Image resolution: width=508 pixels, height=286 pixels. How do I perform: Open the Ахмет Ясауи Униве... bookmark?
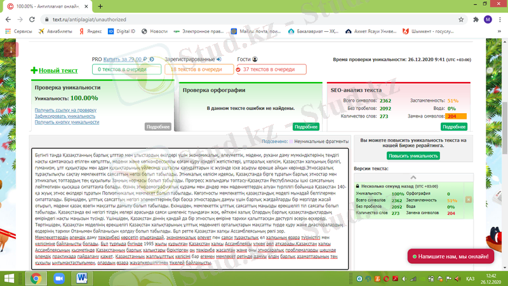[x=371, y=31]
